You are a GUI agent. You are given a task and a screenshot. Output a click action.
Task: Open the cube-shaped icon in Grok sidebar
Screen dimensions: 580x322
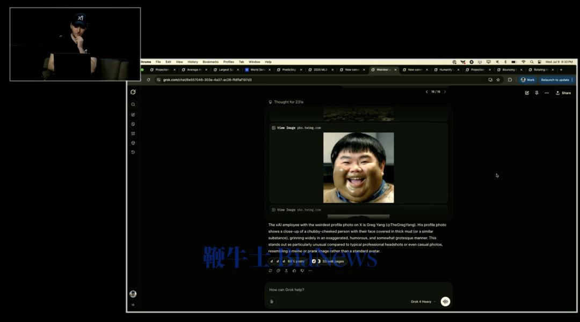point(133,143)
